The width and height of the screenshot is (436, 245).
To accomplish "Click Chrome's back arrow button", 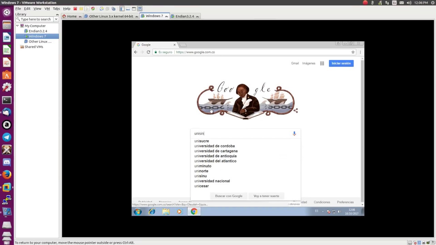I will pyautogui.click(x=136, y=52).
